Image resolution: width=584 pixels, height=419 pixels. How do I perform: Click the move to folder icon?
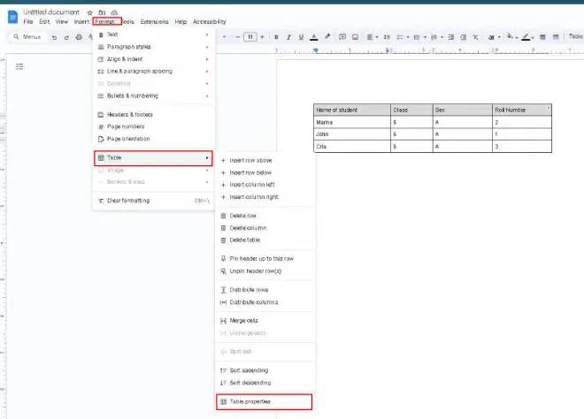(x=102, y=12)
